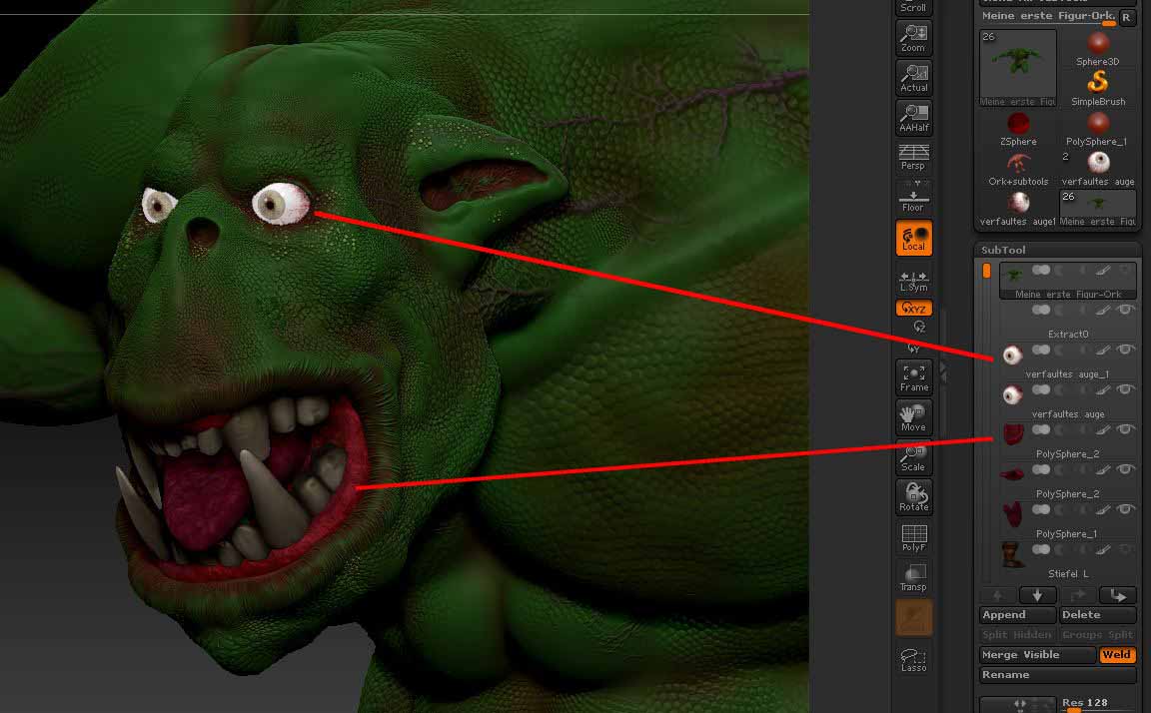Hide the Extract0 subtool via eye icon
This screenshot has width=1151, height=713.
tap(1126, 311)
